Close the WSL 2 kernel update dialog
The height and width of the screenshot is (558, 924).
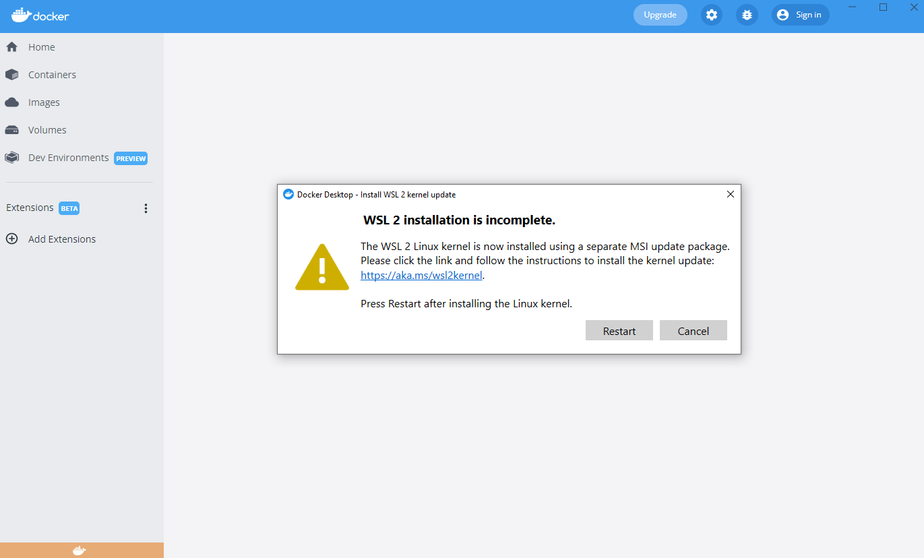pyautogui.click(x=731, y=194)
